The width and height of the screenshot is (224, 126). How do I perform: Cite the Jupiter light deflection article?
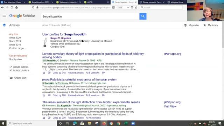[49, 118]
